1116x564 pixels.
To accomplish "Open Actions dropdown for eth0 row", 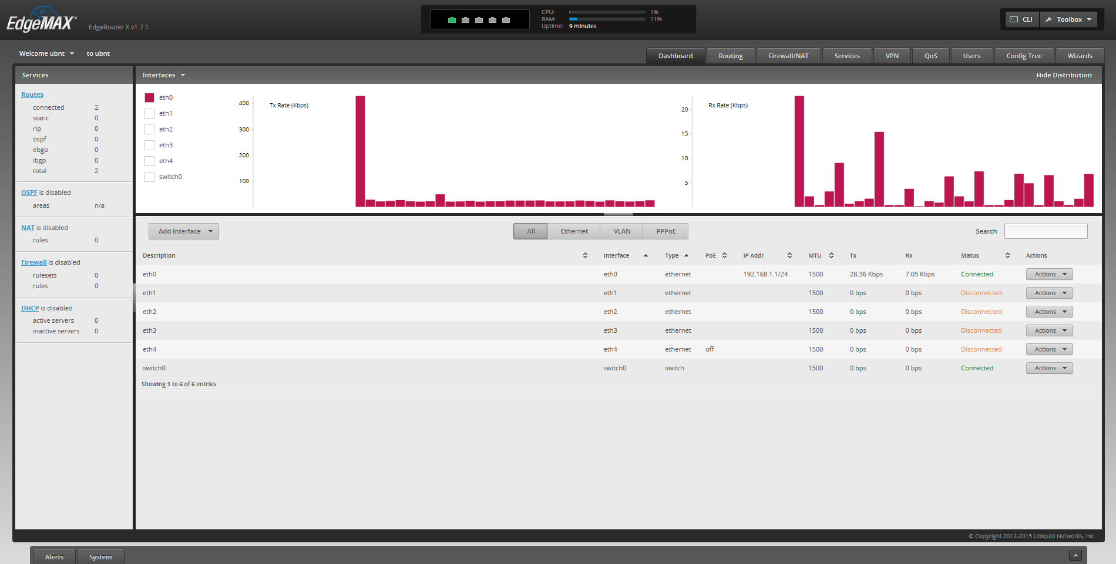I will [x=1049, y=274].
